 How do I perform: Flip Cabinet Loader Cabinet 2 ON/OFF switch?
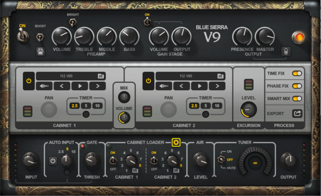point(154,161)
